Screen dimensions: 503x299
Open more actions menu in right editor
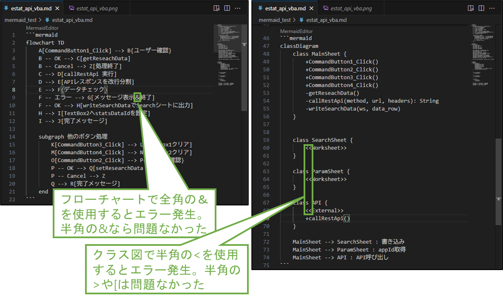492,9
